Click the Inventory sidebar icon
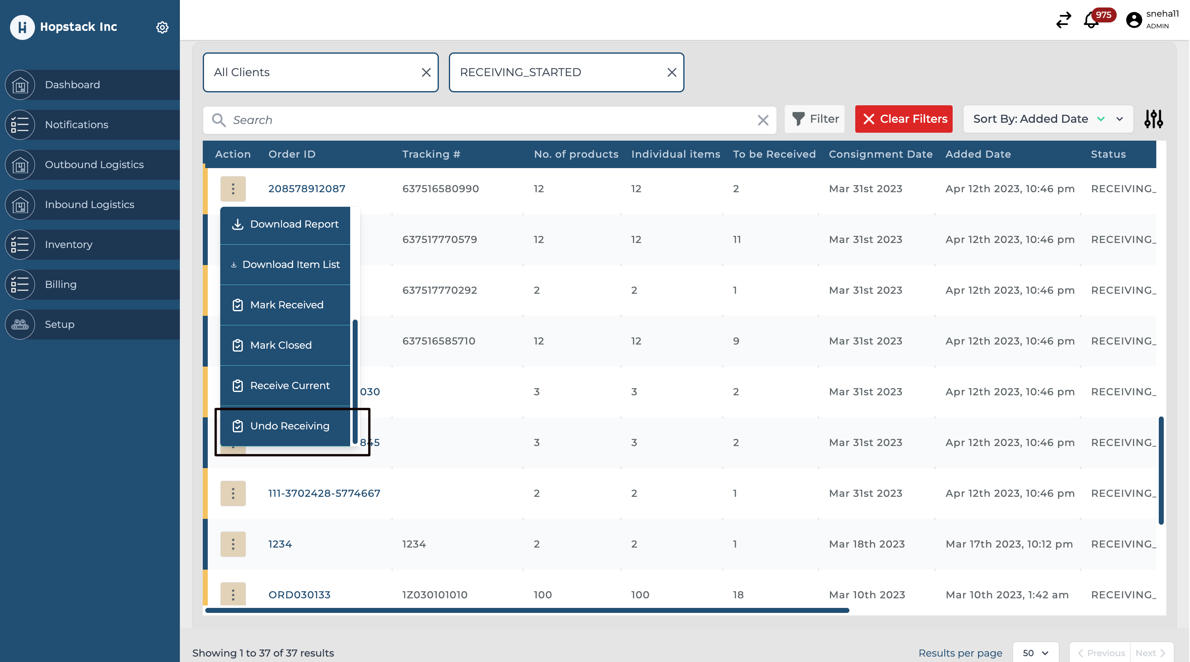 20,245
